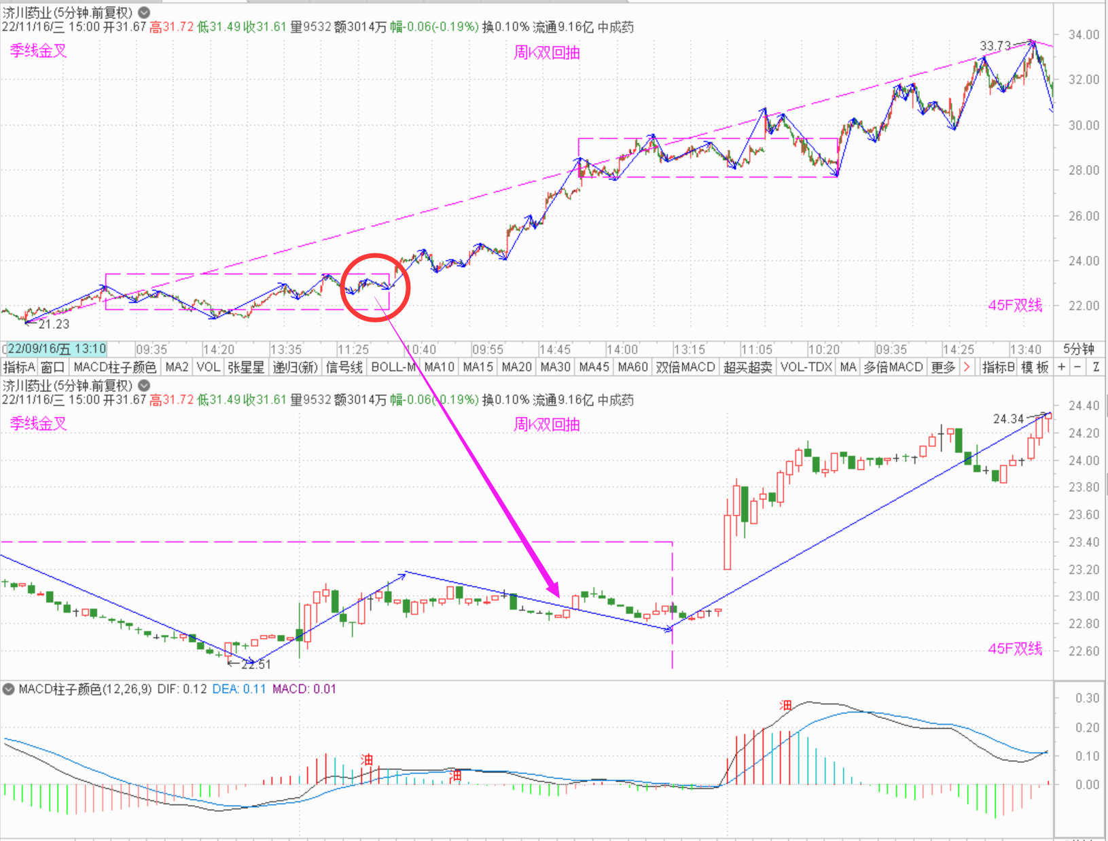Click time axis label 14:20
1108x841 pixels.
pyautogui.click(x=218, y=349)
